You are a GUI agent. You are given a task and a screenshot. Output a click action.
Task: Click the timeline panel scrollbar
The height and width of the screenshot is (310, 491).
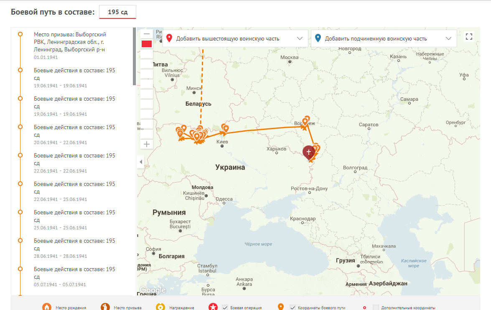point(134,56)
